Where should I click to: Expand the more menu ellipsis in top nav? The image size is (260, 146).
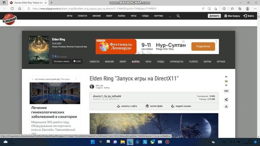point(170,16)
